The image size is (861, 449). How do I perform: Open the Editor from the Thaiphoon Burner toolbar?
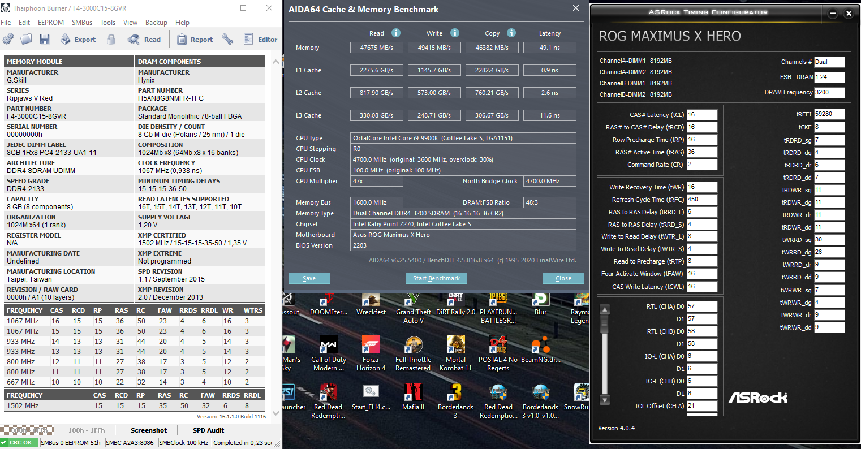(260, 39)
